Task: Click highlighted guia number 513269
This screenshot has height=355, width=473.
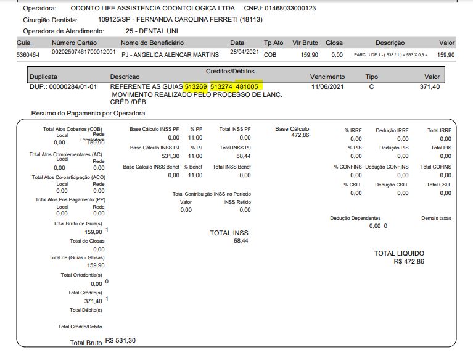Action: [x=195, y=86]
